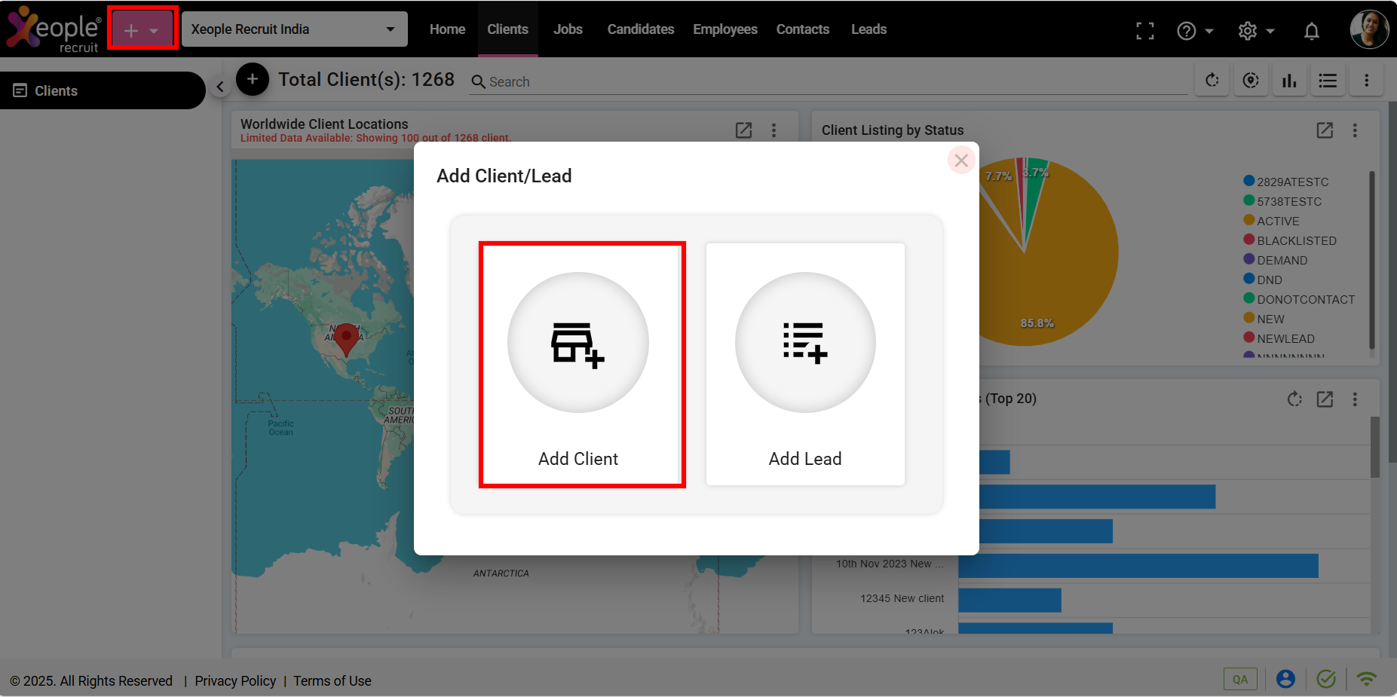
Task: Toggle the 2829ATESTC legend entry
Action: point(1286,182)
